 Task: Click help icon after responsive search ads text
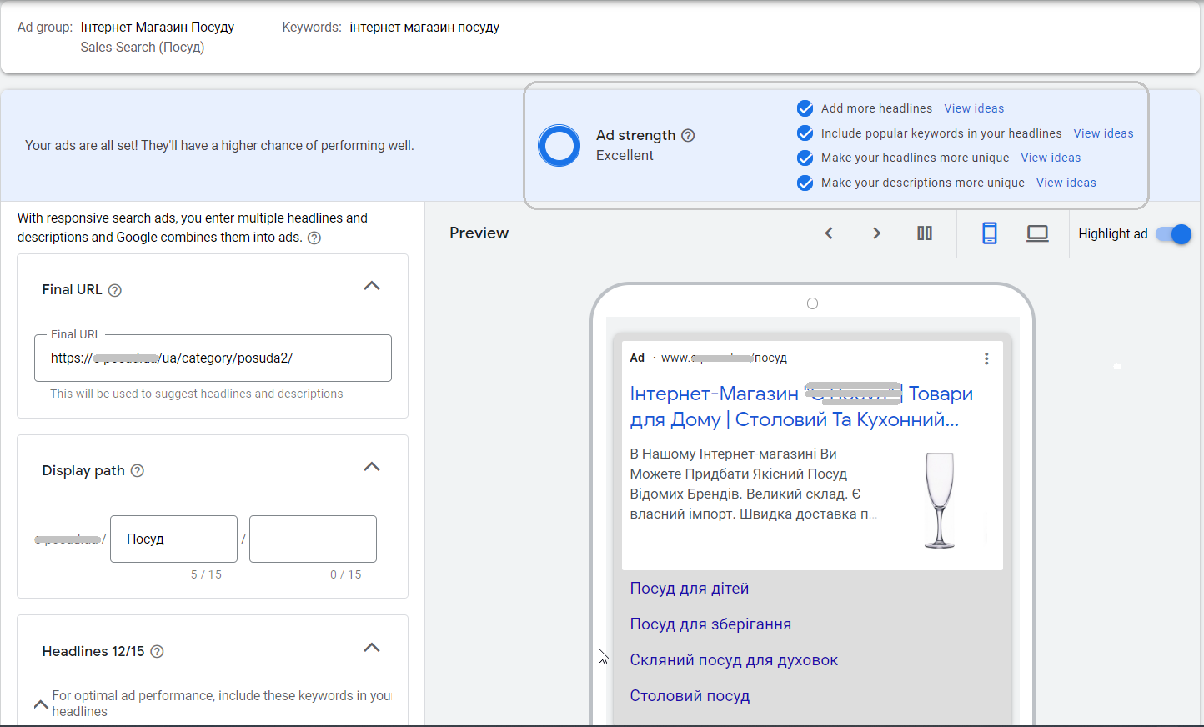pyautogui.click(x=314, y=238)
